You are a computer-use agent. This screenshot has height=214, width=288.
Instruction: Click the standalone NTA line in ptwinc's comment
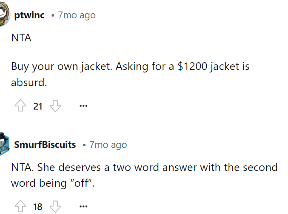pos(21,38)
